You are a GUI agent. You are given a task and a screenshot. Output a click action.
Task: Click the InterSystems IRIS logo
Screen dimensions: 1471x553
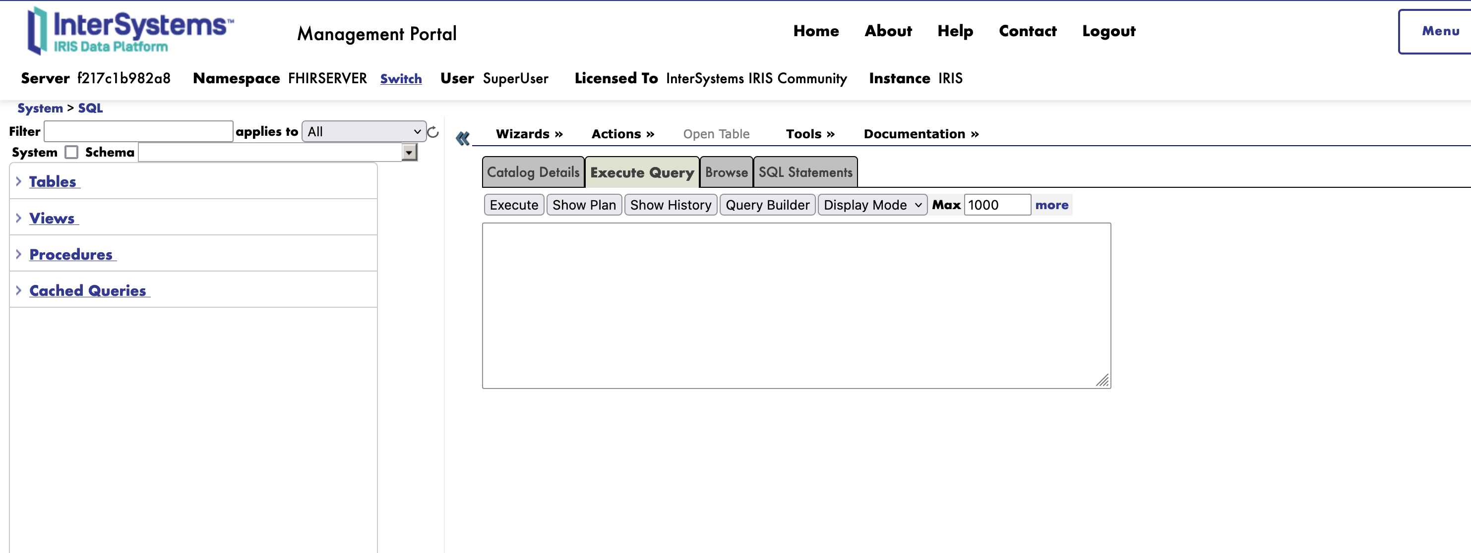tap(129, 31)
